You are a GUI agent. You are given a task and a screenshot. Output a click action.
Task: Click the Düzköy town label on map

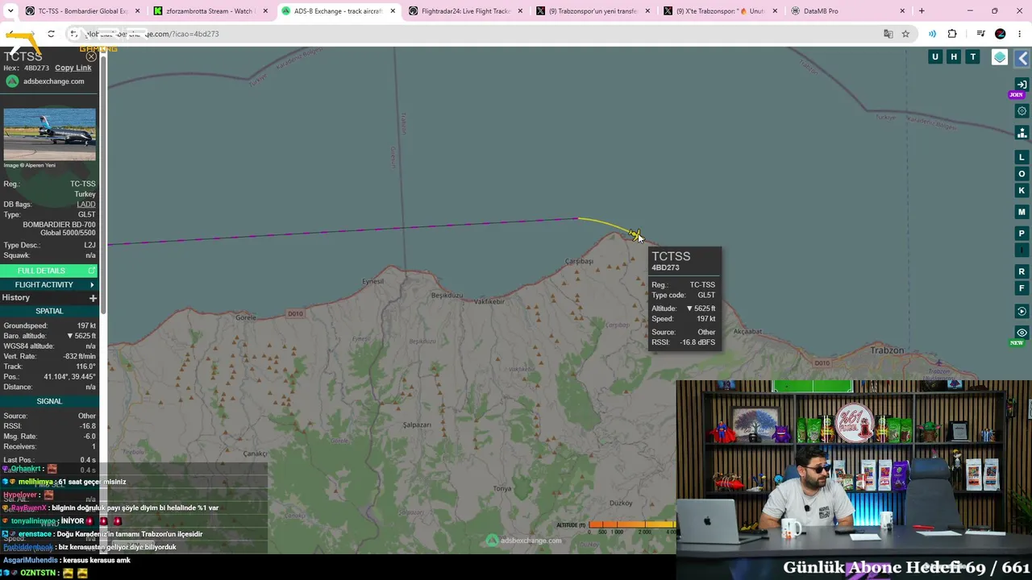621,503
